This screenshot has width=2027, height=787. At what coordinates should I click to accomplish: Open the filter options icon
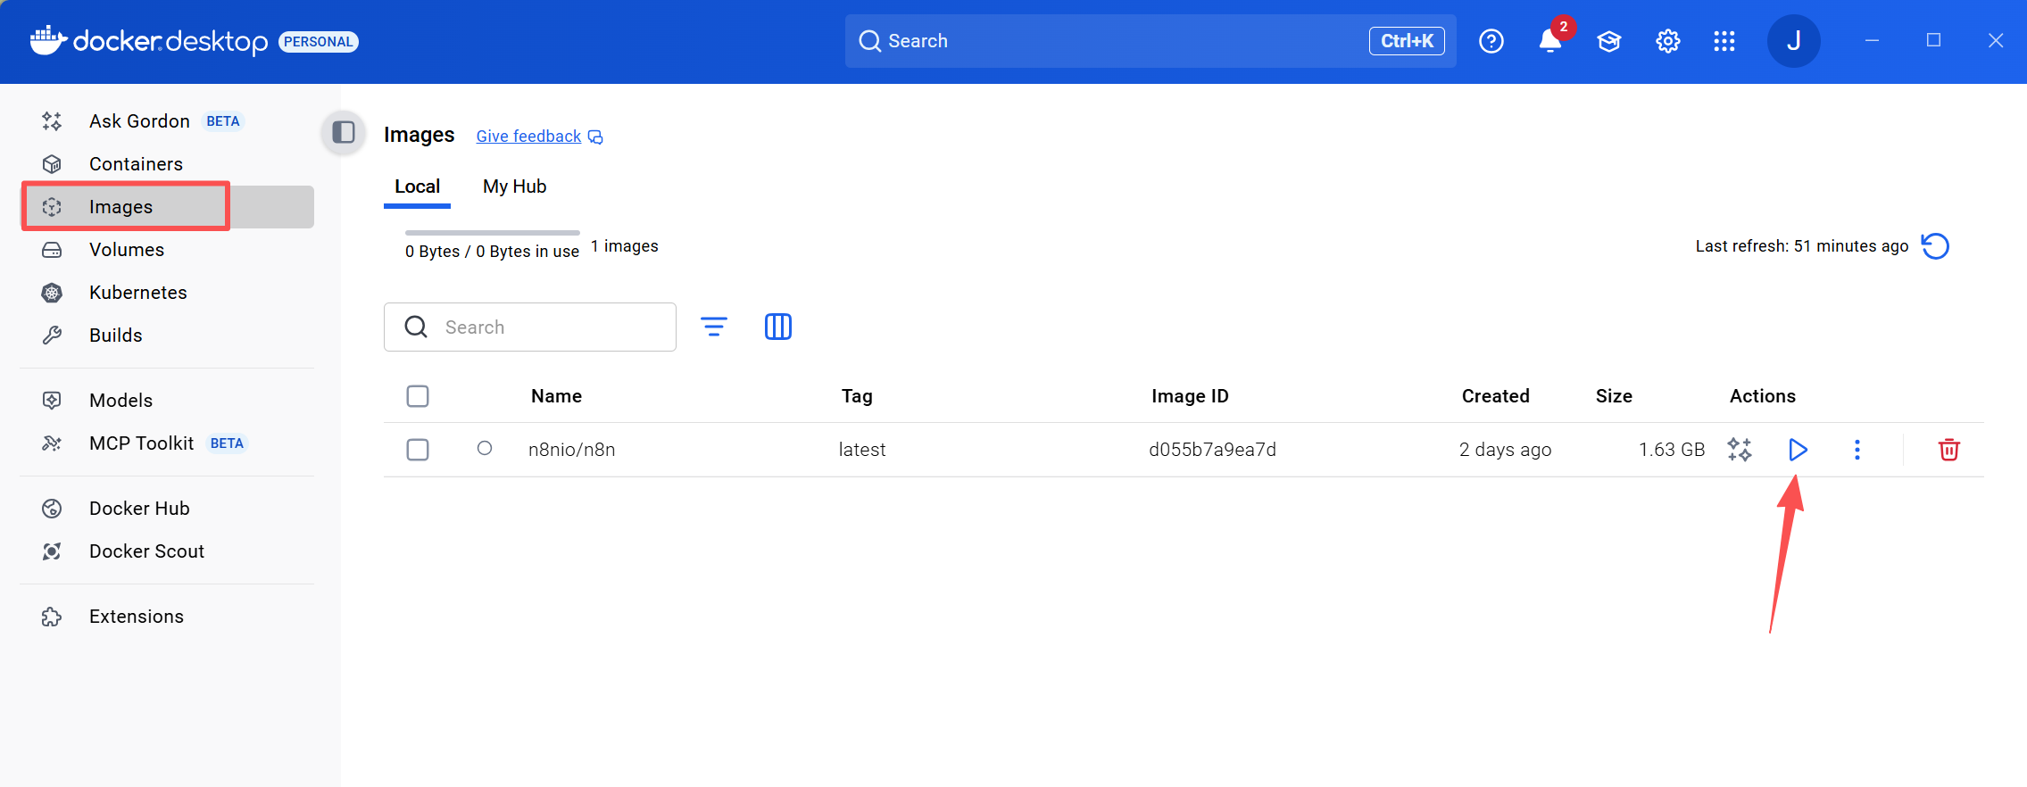coord(713,327)
